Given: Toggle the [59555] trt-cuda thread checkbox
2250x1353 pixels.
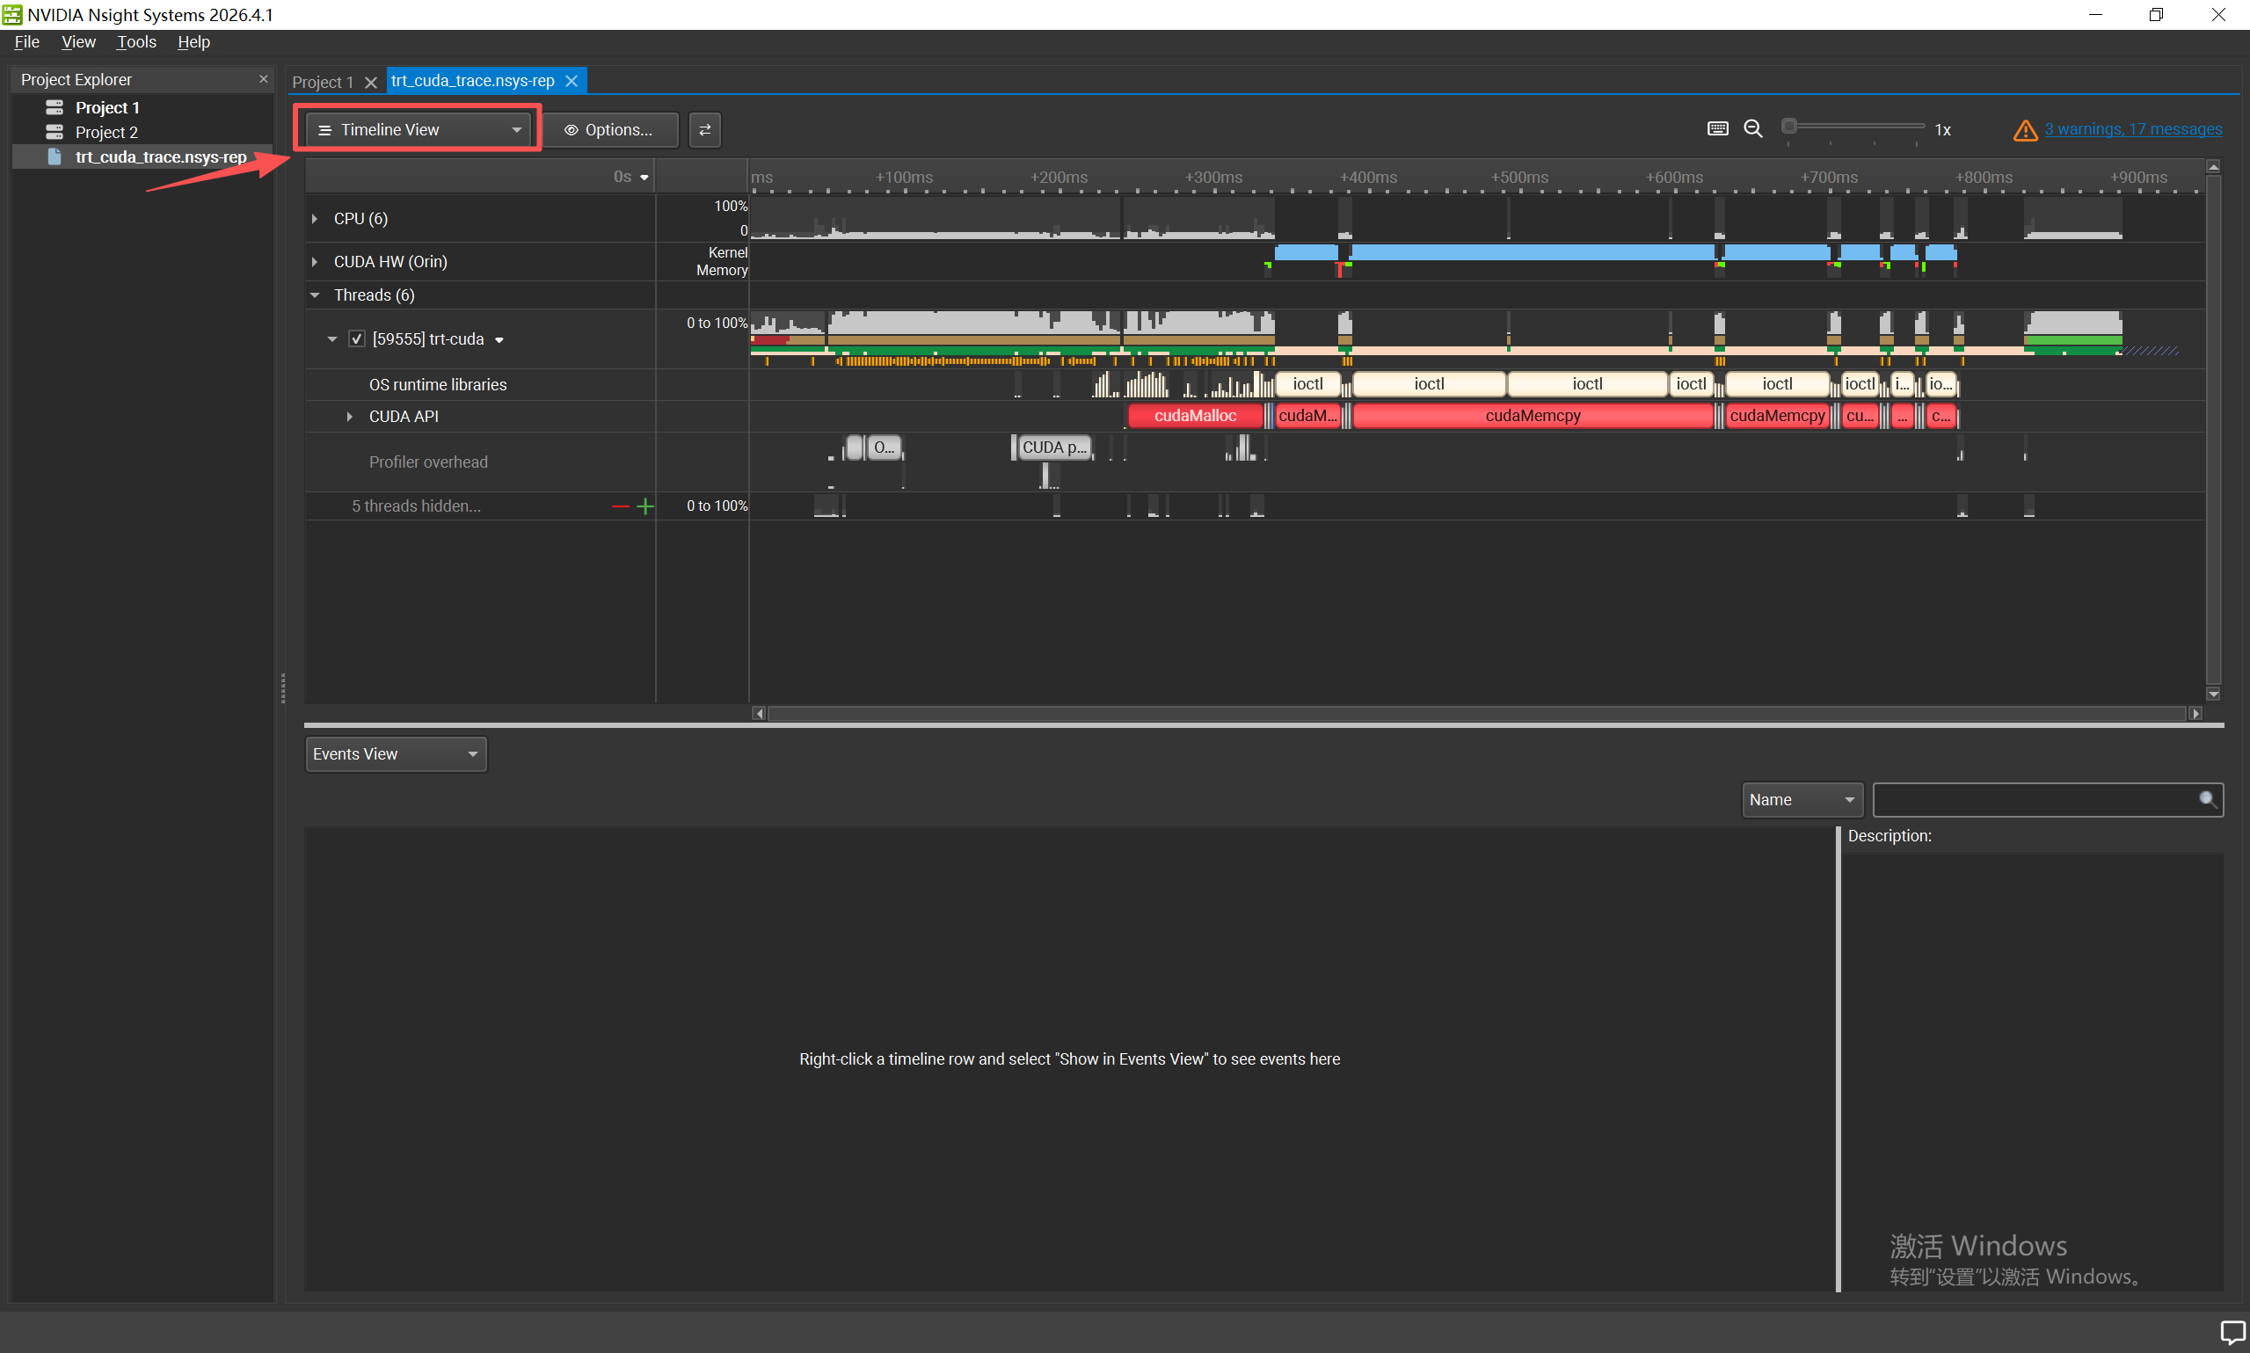Looking at the screenshot, I should 357,339.
